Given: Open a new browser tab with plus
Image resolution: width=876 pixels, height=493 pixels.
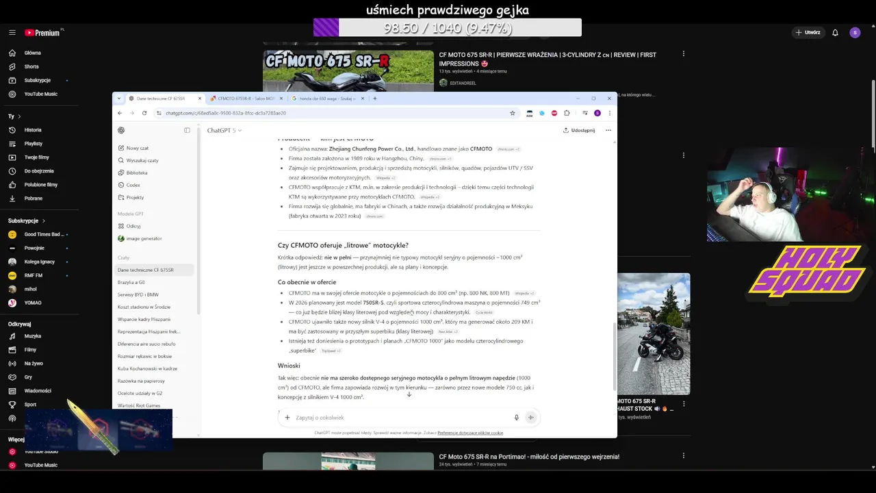Looking at the screenshot, I should pos(374,99).
